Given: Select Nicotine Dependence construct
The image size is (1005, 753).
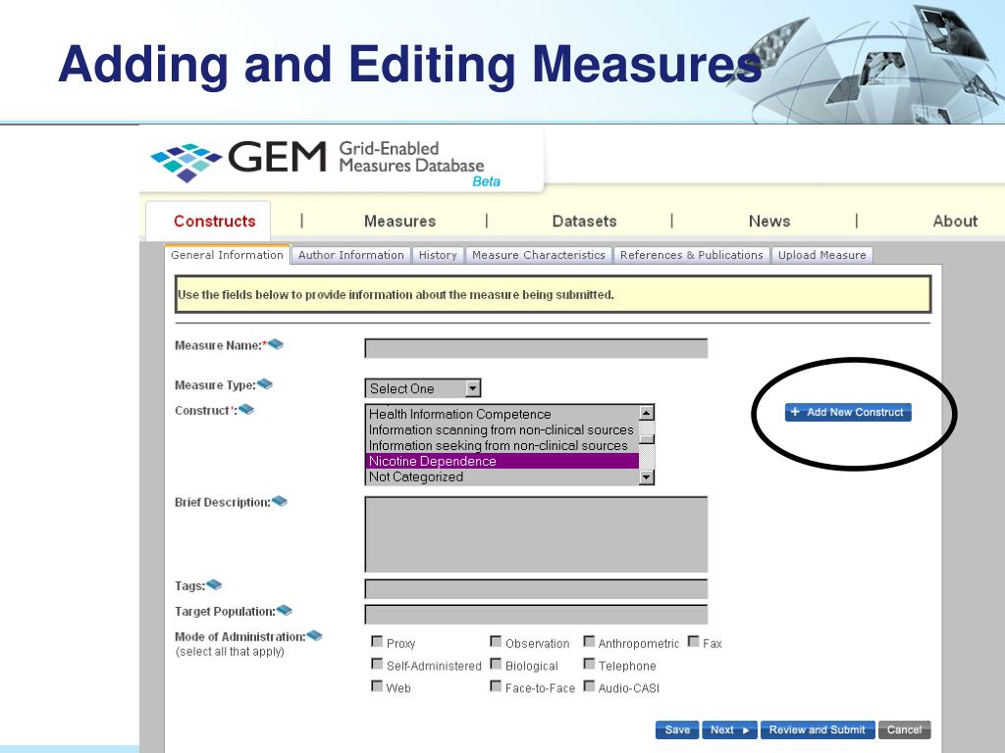Looking at the screenshot, I should click(502, 461).
